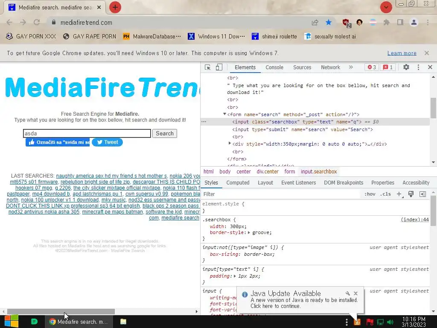Open the uBlock Origin extension icon
Screen dimensions: 437x328
pos(346,23)
